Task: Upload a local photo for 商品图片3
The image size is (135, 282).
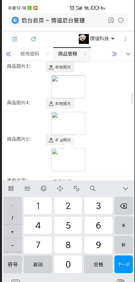Action: tap(60, 67)
